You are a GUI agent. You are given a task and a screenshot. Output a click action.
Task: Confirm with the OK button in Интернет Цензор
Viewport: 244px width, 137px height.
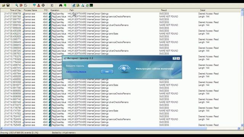(107, 72)
